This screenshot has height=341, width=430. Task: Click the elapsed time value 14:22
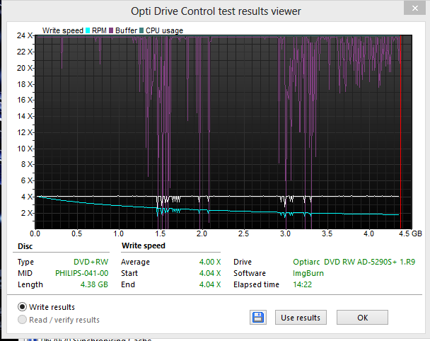coord(302,284)
